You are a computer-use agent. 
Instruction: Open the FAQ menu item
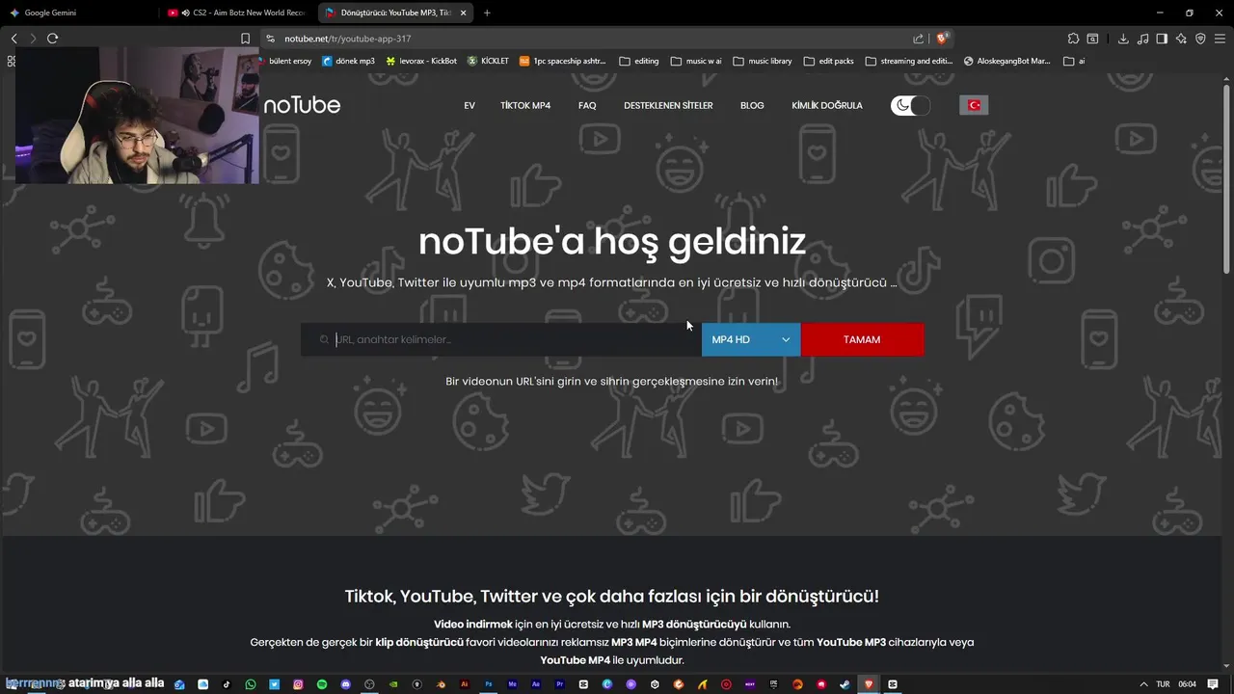(x=587, y=105)
